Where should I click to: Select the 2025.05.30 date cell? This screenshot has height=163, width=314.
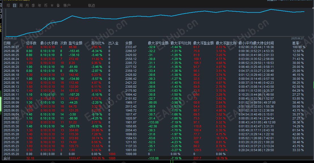pos(11,126)
